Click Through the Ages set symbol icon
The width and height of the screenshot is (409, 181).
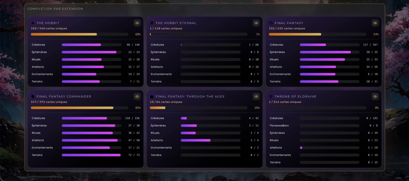pos(152,97)
